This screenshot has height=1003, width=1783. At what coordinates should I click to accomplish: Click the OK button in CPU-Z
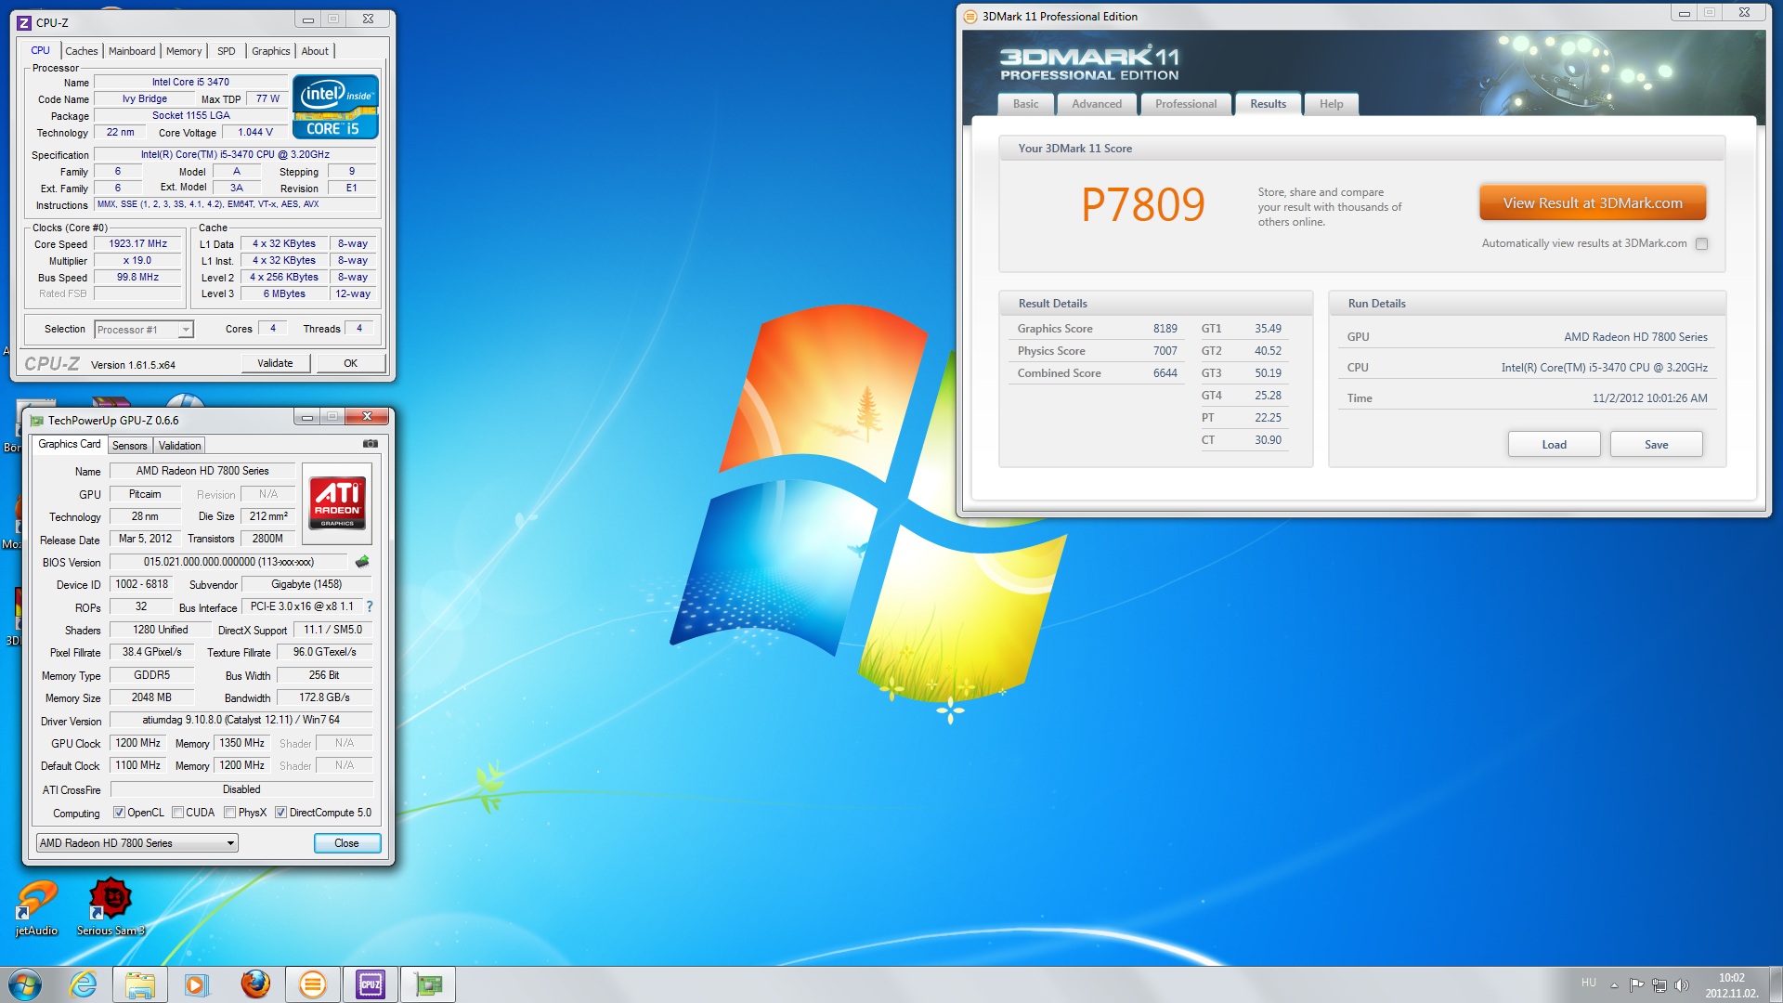pyautogui.click(x=350, y=364)
